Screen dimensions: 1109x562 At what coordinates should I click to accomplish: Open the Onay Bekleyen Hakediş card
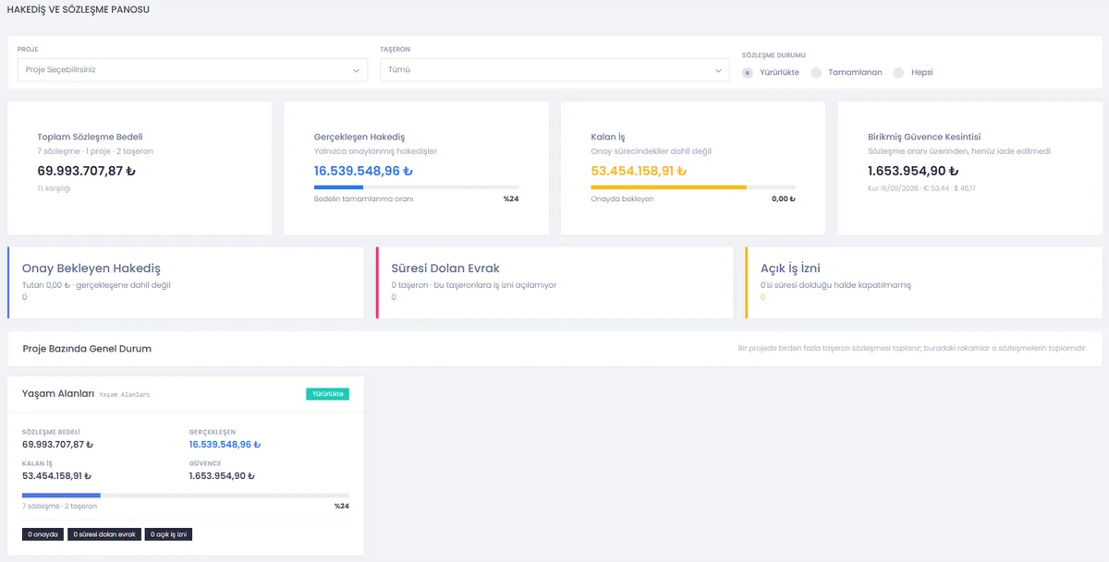click(186, 282)
